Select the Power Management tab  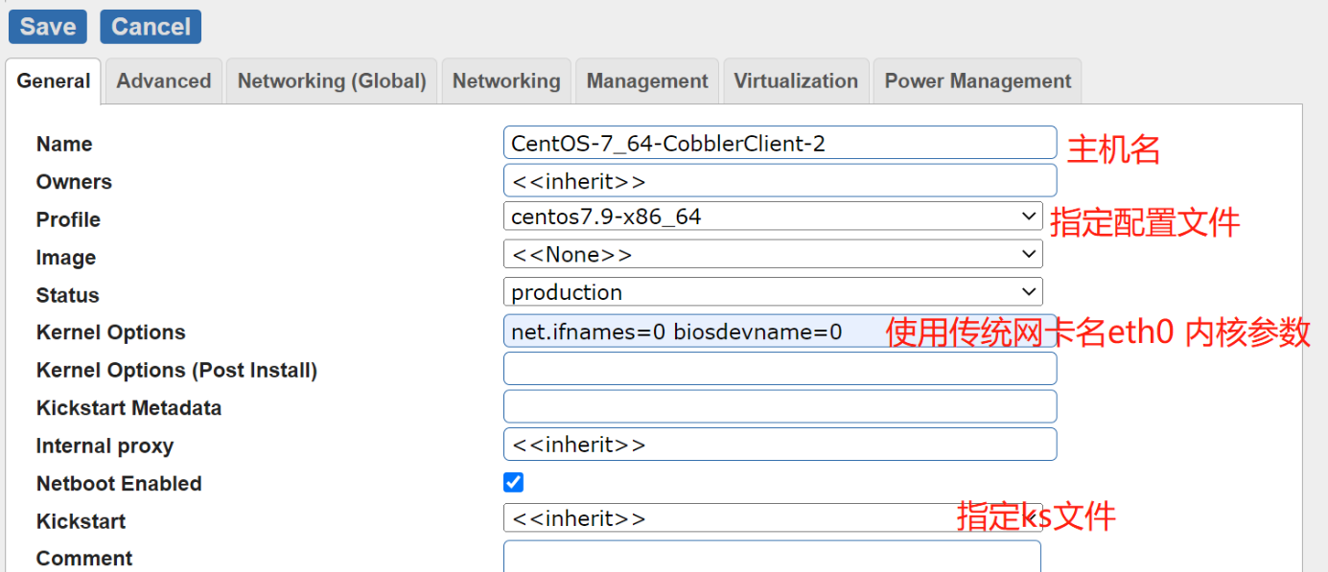pos(977,81)
